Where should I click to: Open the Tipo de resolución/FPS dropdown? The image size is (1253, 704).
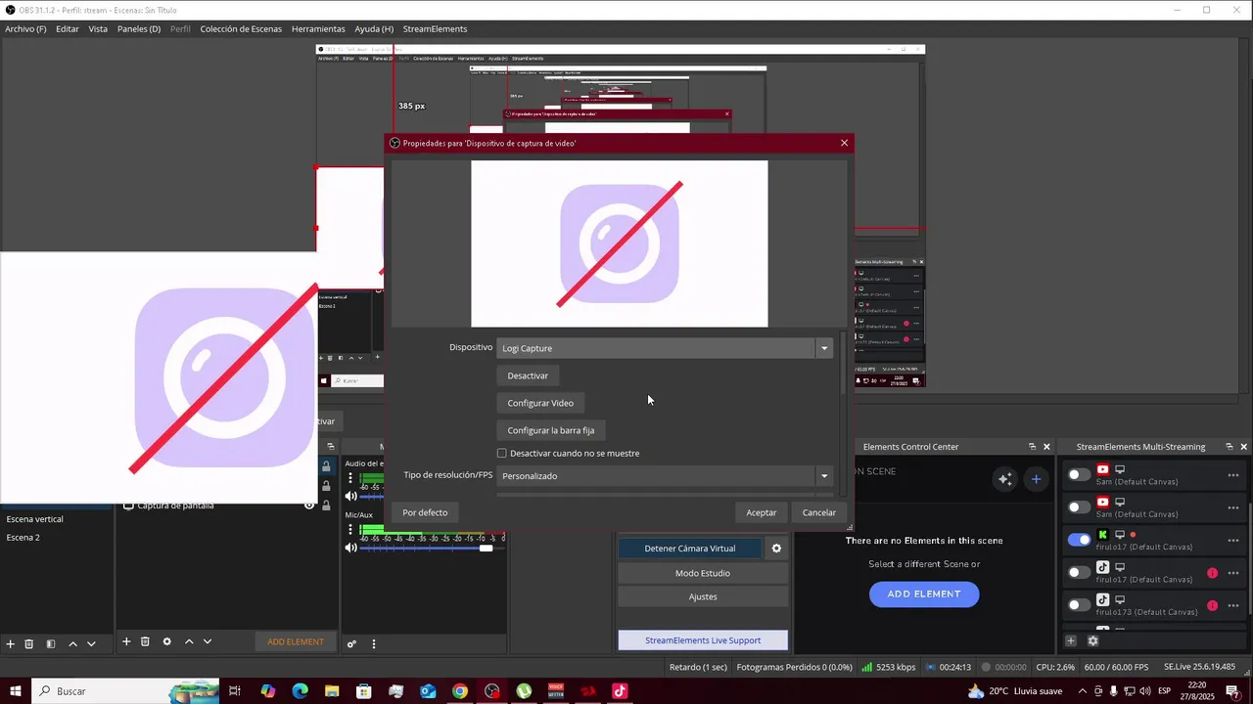pos(665,476)
